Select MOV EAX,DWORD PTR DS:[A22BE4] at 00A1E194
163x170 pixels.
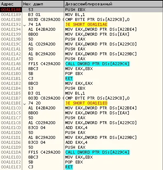pos(101,29)
